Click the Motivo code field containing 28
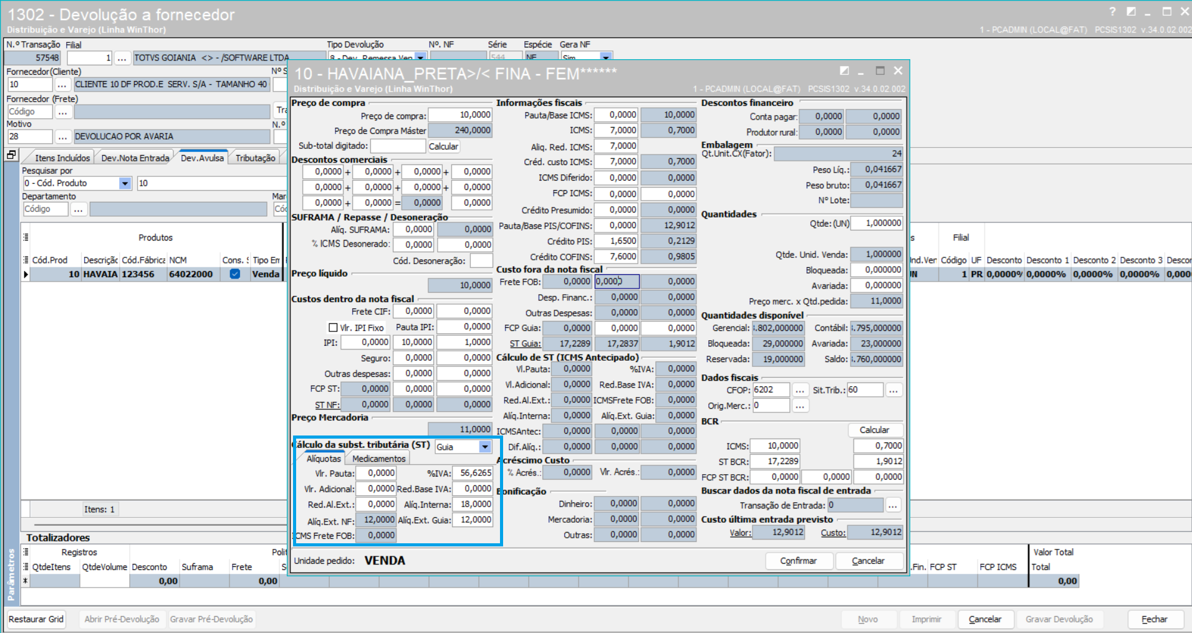The height and width of the screenshot is (633, 1192). [29, 136]
